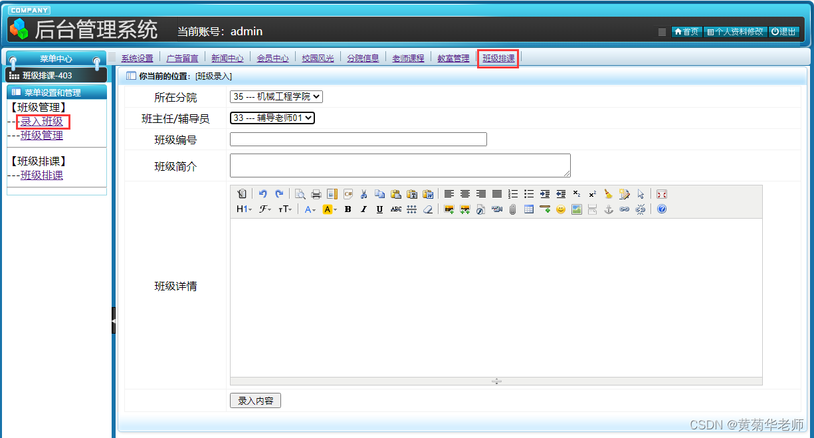Open the editor about/help icon

point(662,209)
